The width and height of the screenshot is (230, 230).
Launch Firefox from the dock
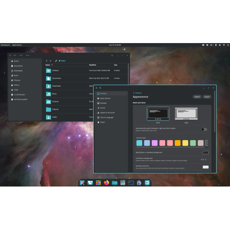[107, 183]
